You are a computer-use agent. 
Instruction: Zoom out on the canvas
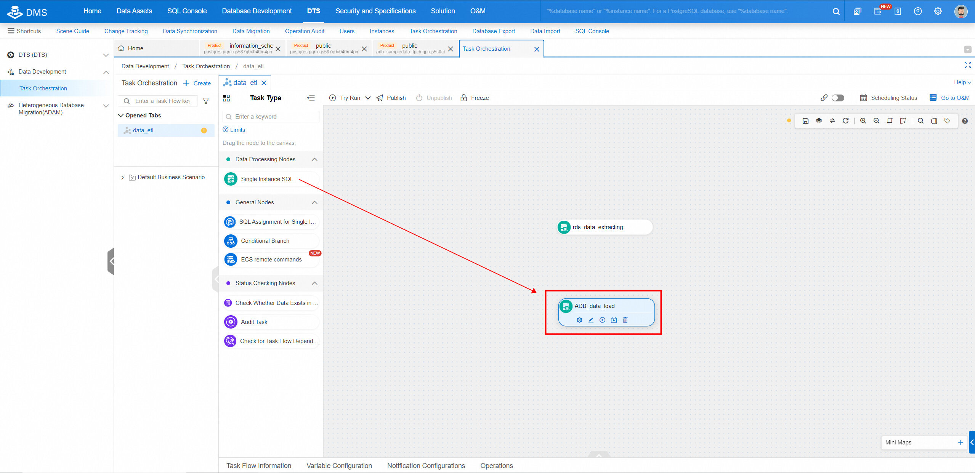coord(876,121)
